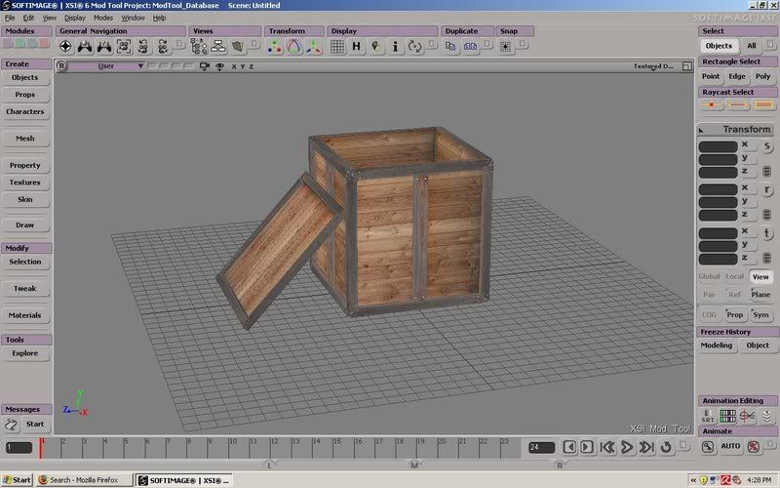Image resolution: width=780 pixels, height=488 pixels.
Task: Open the Materials menu in left panel
Action: click(x=25, y=315)
